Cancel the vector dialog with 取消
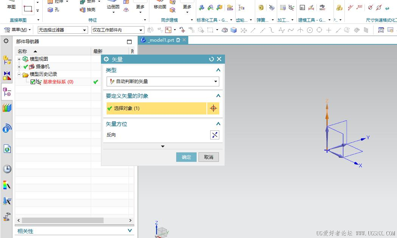 [209, 157]
